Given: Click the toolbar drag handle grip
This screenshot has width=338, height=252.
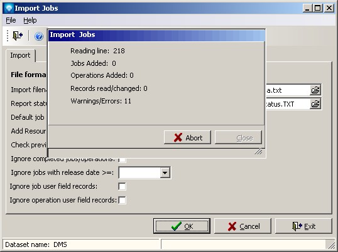Looking at the screenshot, I should 8,36.
